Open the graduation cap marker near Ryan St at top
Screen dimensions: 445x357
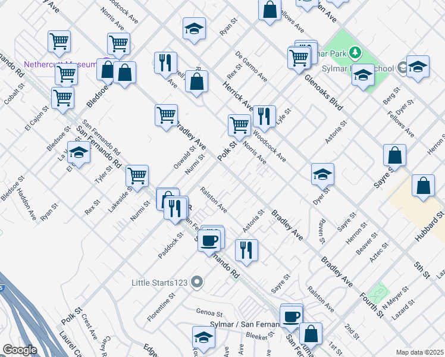click(x=194, y=29)
